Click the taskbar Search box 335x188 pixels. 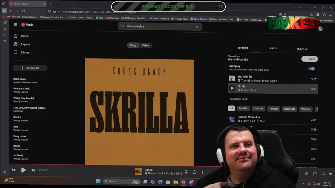tap(122, 181)
